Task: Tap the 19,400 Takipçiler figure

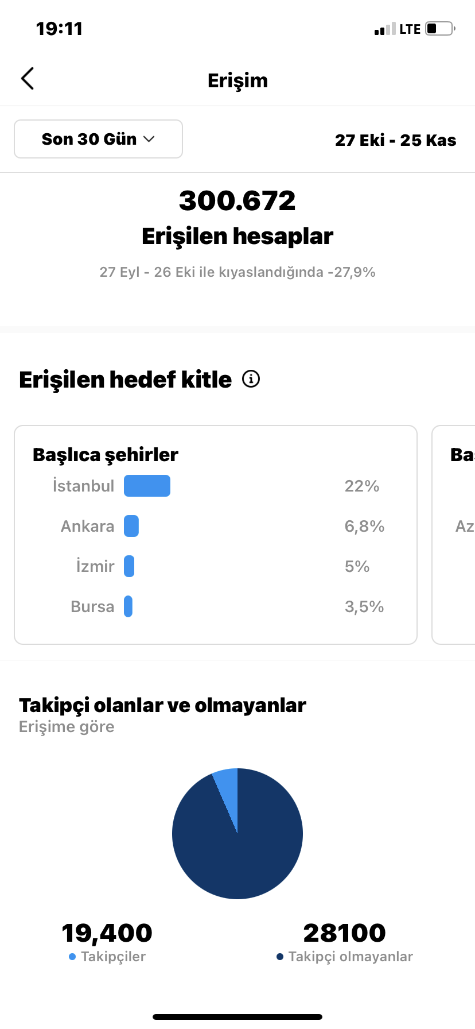Action: click(x=107, y=933)
